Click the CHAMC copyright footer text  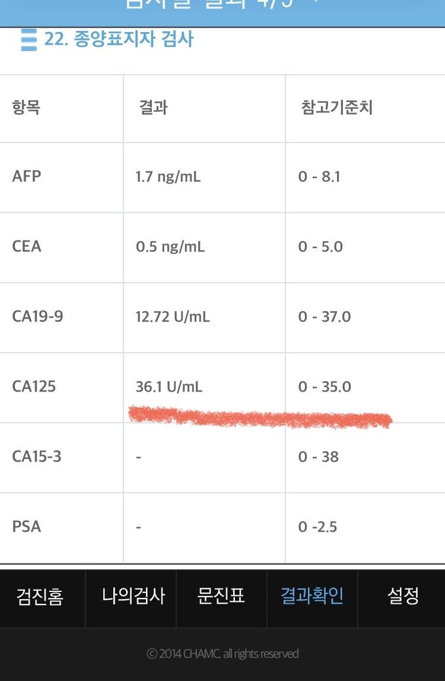pyautogui.click(x=222, y=653)
